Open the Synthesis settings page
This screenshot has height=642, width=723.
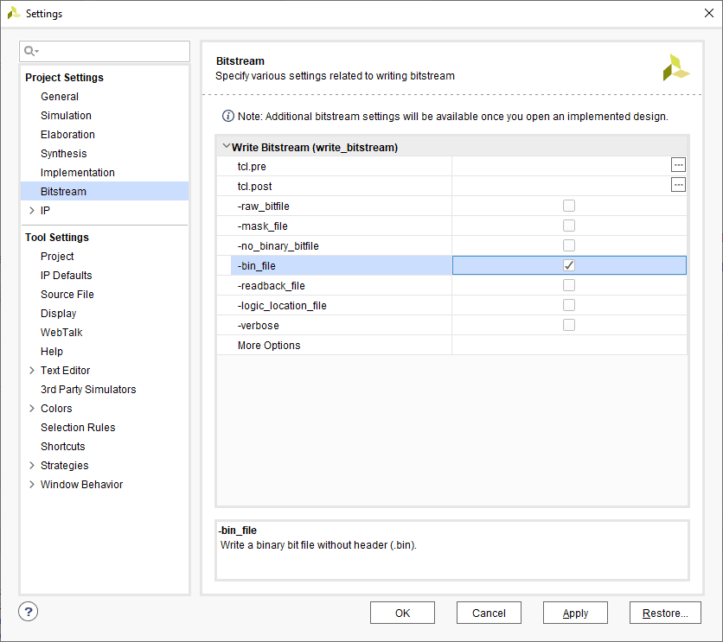[63, 154]
